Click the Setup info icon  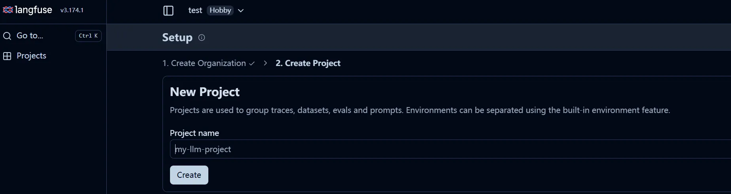(x=202, y=38)
